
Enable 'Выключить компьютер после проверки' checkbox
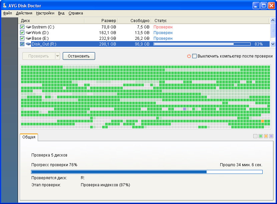click(x=194, y=56)
